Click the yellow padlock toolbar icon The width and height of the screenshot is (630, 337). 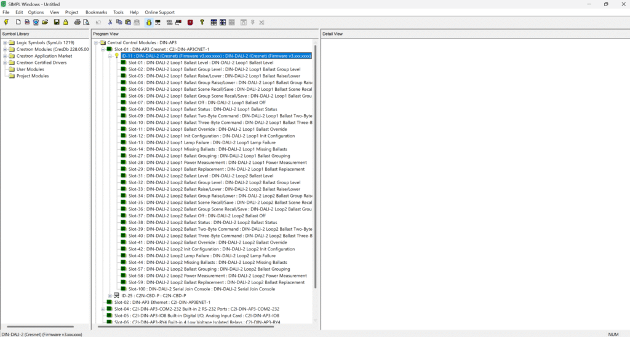[66, 23]
